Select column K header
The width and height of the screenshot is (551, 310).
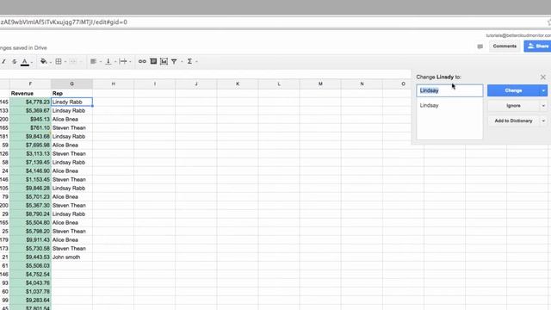click(x=238, y=84)
